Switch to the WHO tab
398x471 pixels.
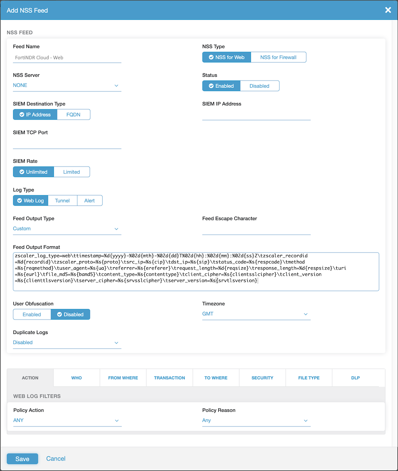coord(76,378)
